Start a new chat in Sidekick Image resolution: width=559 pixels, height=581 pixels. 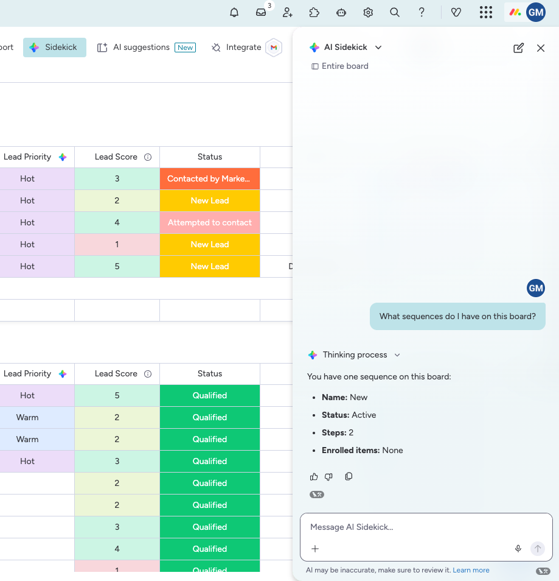(x=518, y=48)
